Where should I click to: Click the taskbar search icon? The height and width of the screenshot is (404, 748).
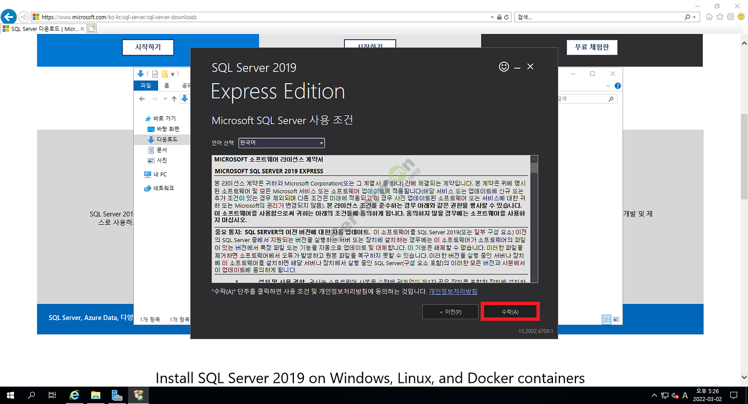(x=31, y=396)
